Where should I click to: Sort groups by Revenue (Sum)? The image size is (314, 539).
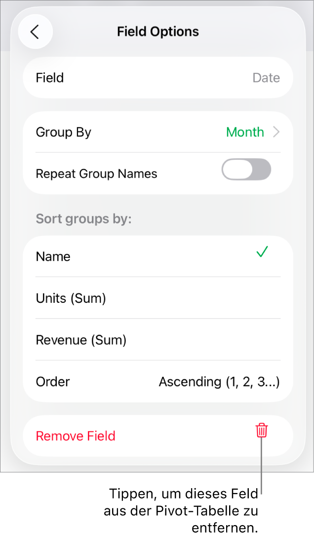coord(81,340)
